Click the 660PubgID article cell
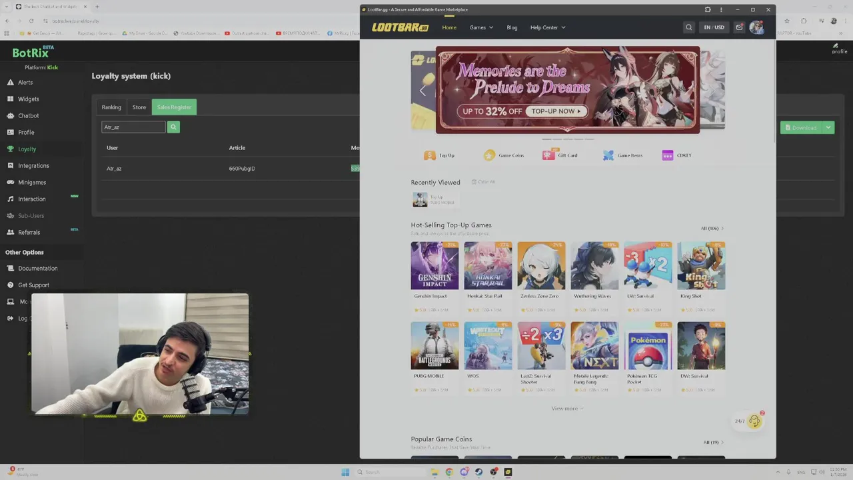 (242, 169)
